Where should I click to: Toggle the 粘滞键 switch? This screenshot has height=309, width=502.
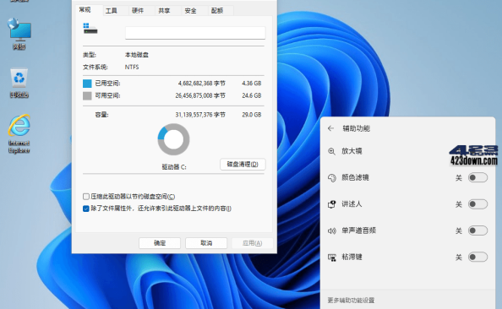coord(477,257)
